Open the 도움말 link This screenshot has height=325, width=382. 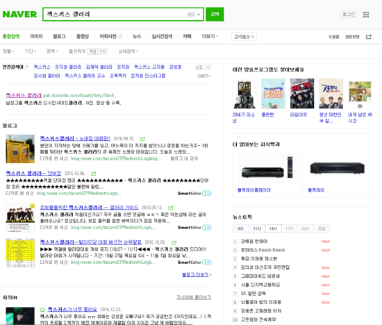tap(334, 37)
